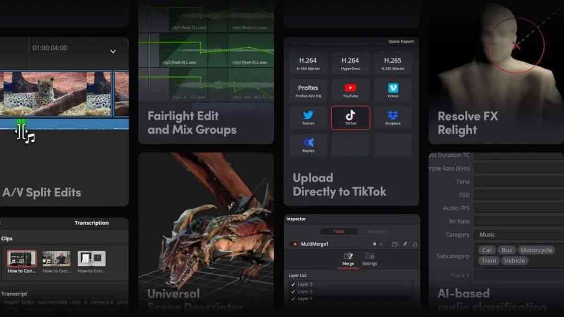Pick the Vimeo export option
564x317 pixels.
pos(393,90)
